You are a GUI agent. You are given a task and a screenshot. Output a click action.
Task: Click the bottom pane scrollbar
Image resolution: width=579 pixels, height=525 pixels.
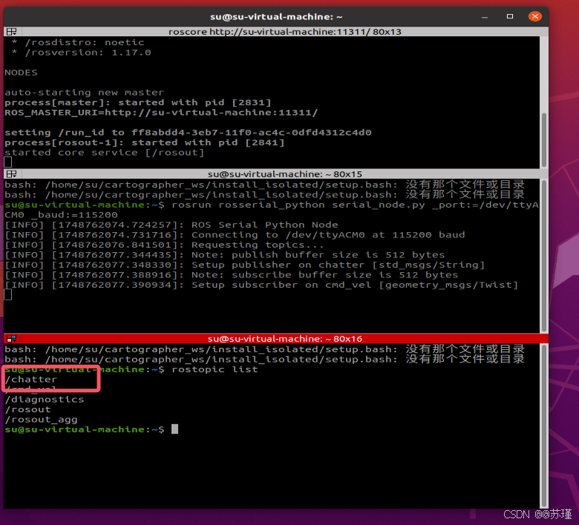click(x=544, y=426)
